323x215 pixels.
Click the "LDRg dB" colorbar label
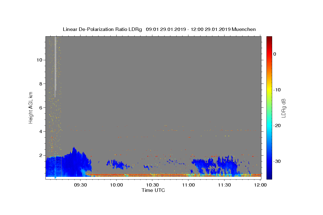coord(283,108)
